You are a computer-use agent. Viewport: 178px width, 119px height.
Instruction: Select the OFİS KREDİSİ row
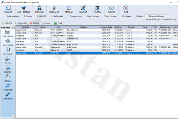coord(97,39)
